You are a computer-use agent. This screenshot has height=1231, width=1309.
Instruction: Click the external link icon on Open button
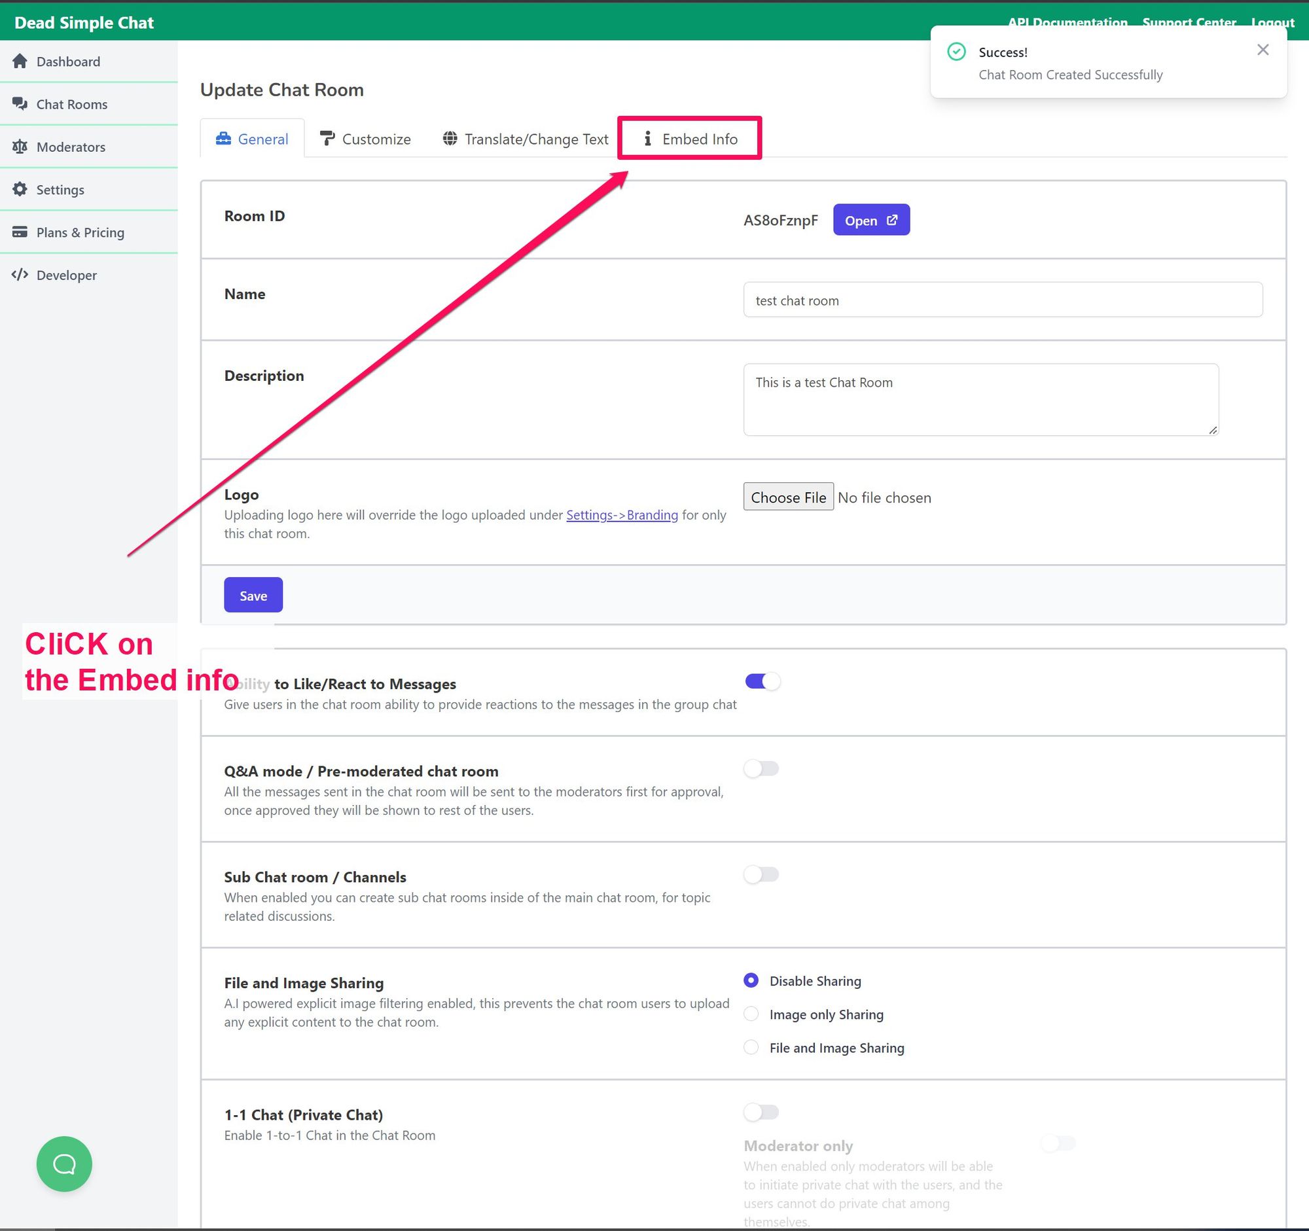tap(892, 220)
